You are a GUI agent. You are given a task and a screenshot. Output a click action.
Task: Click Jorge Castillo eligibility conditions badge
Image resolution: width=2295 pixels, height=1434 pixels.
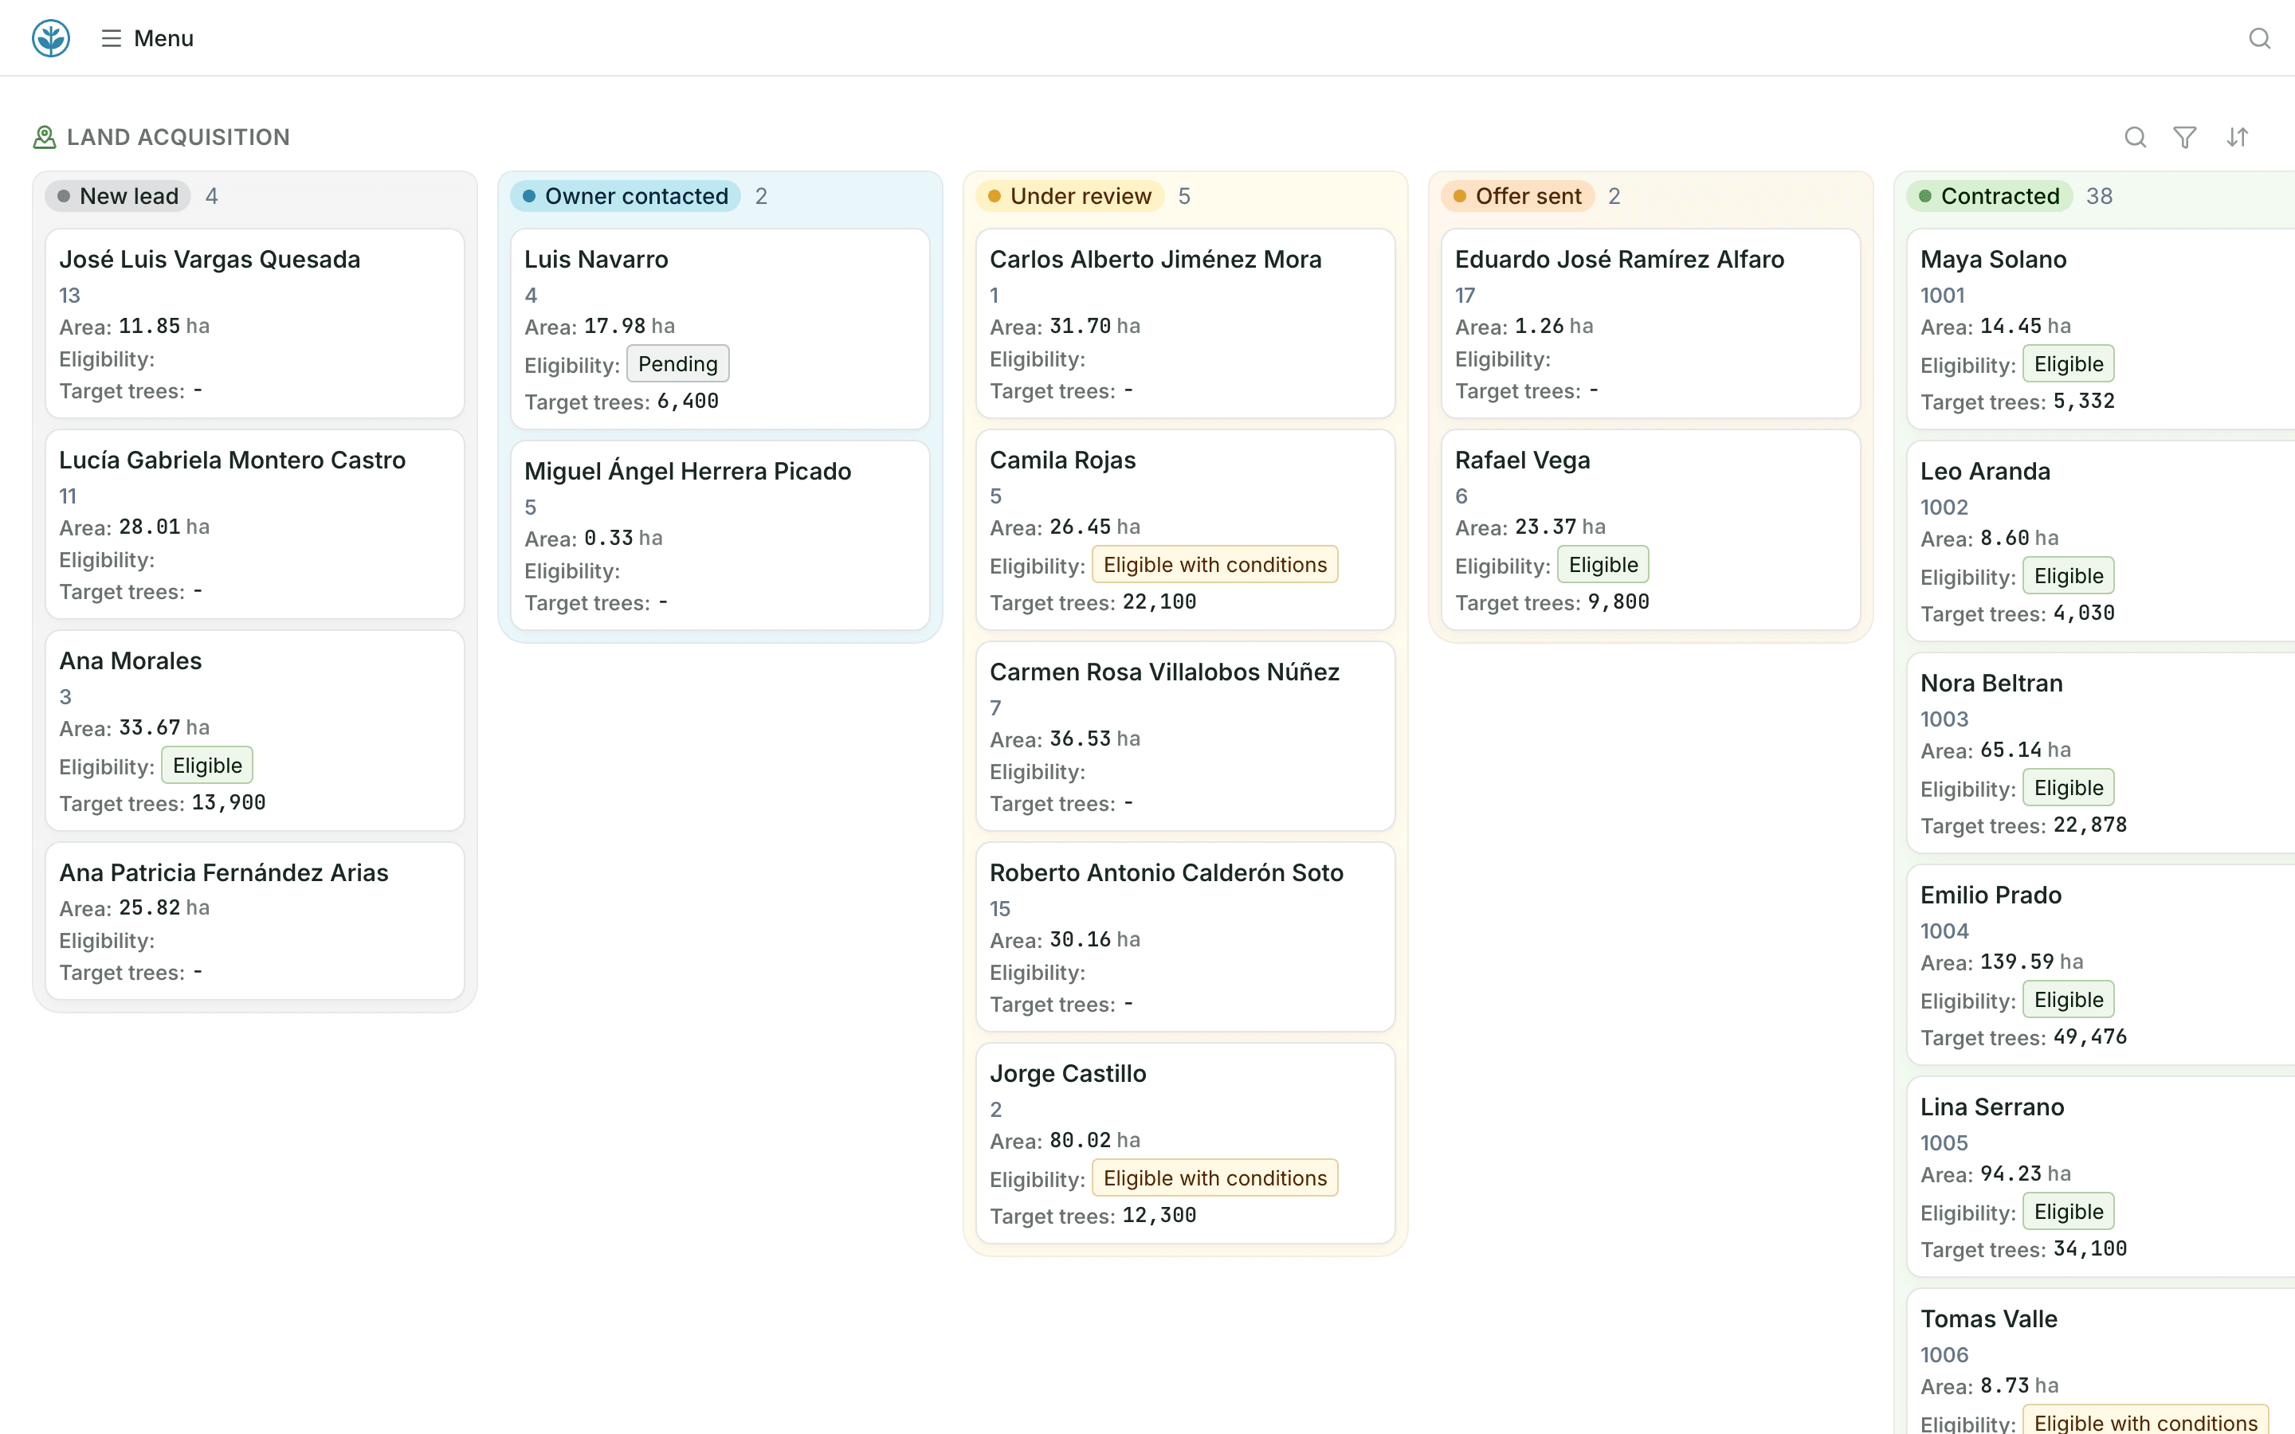(x=1214, y=1179)
